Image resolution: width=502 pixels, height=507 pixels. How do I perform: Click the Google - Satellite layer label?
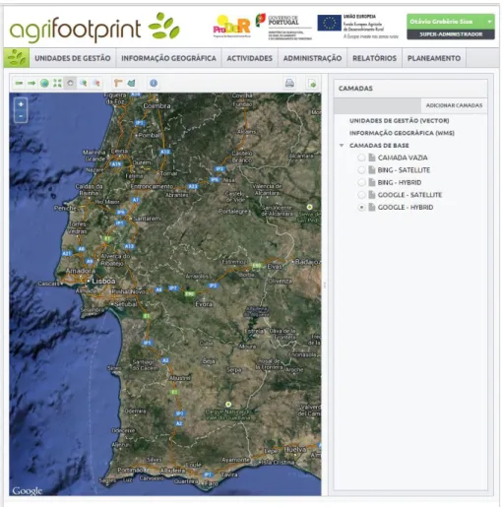coord(409,195)
